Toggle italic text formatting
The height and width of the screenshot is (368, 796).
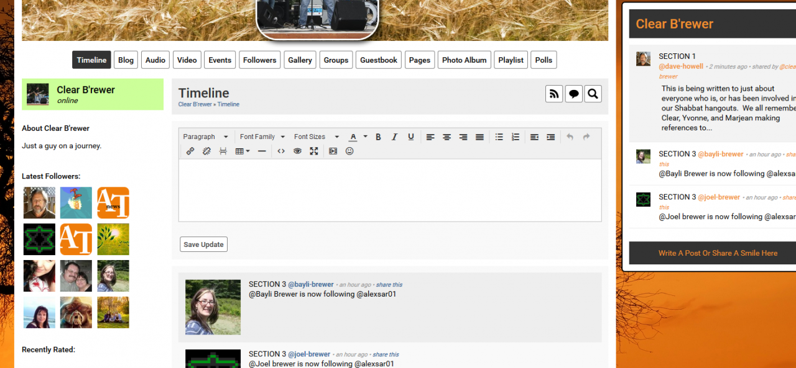pyautogui.click(x=394, y=137)
